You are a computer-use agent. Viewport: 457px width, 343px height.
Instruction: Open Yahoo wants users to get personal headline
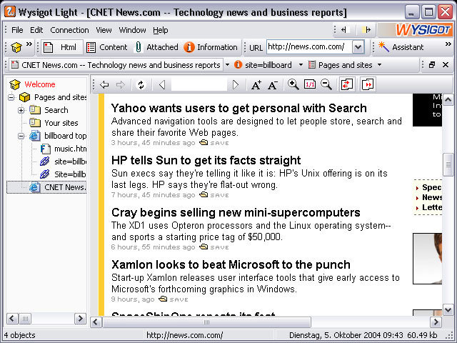click(x=238, y=108)
